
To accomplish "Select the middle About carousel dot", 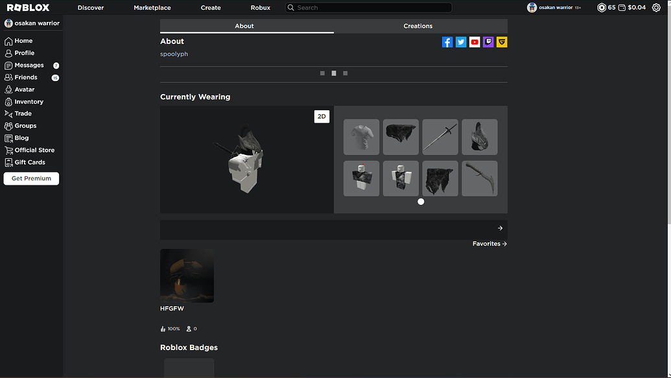I will tap(334, 73).
